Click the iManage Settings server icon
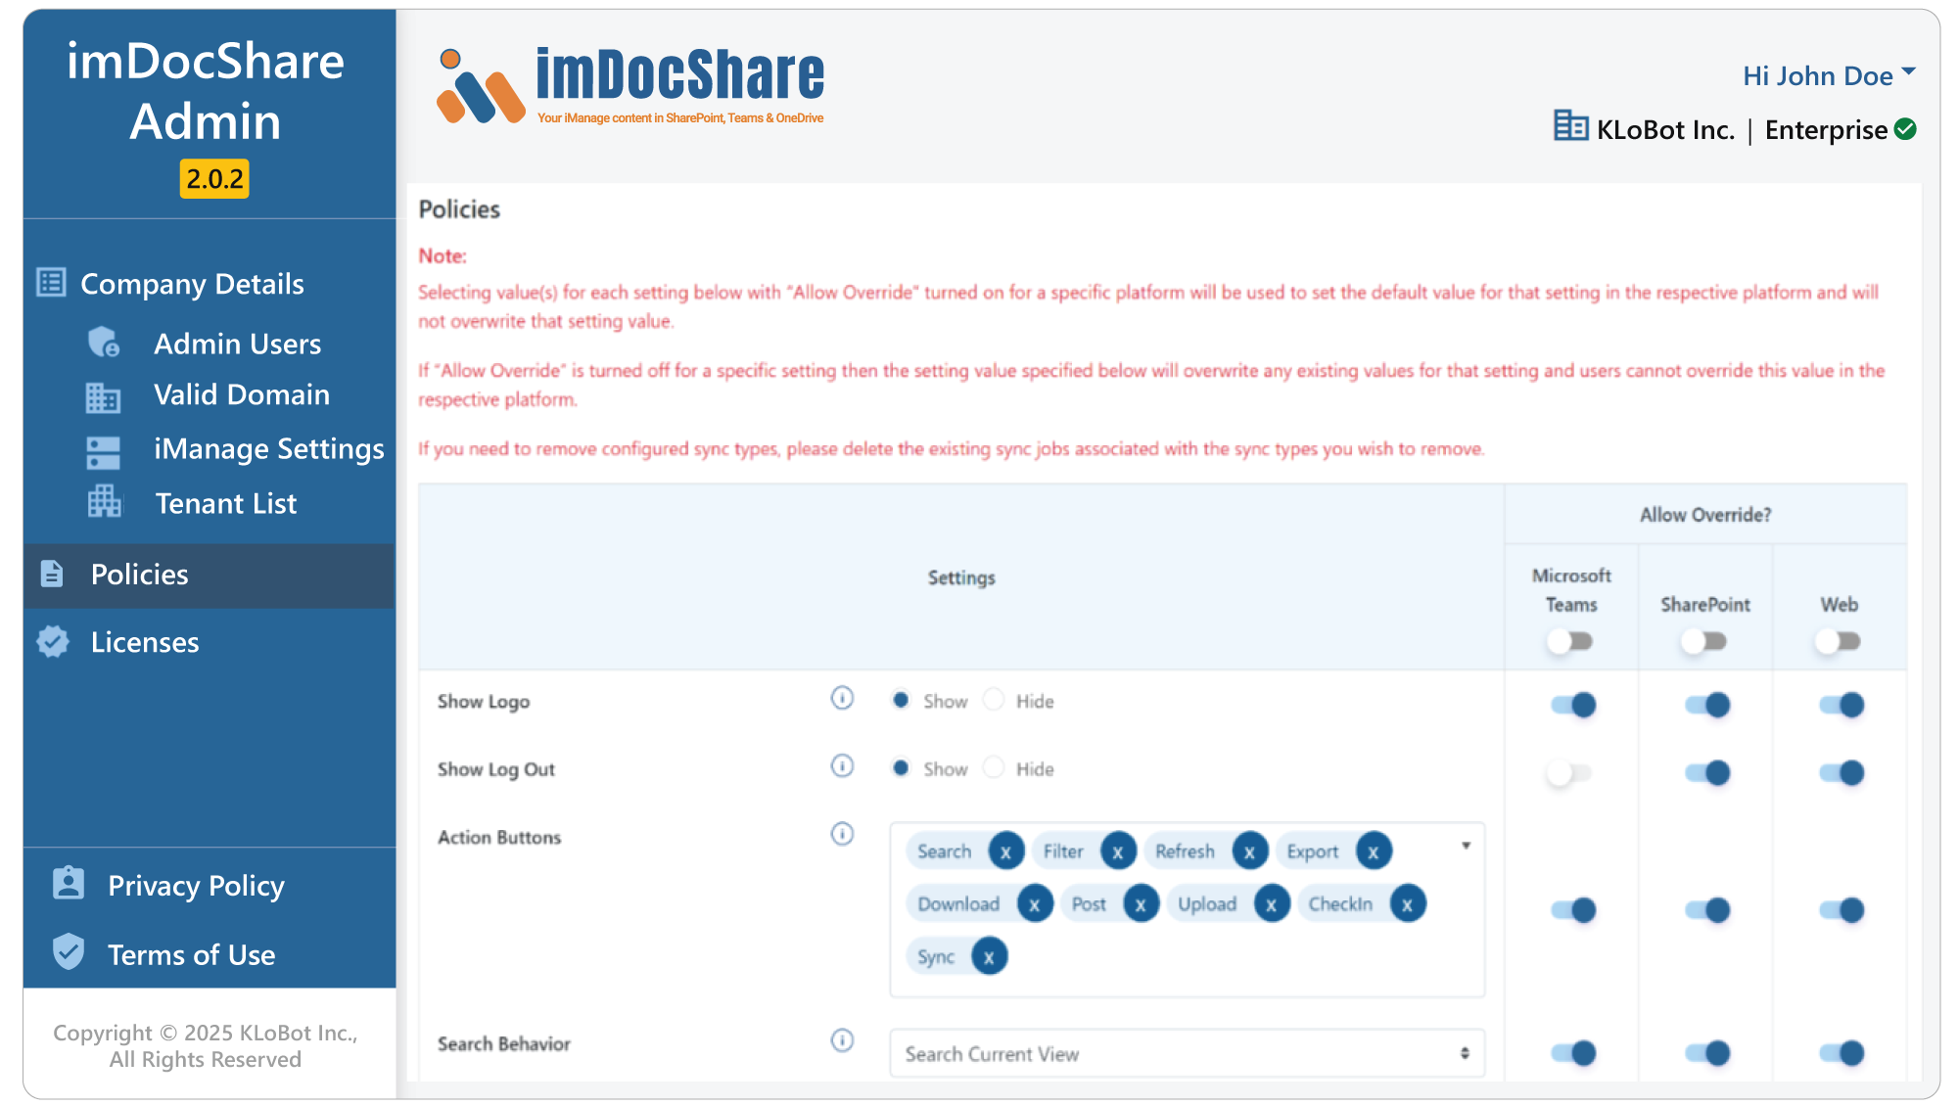Screen dimensions: 1958x1105 (104, 451)
